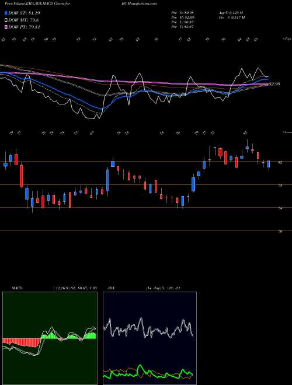Click the 'Pre V: 0.317 M' volume value
Viewport: 292px width, 385px height.
pos(231,17)
